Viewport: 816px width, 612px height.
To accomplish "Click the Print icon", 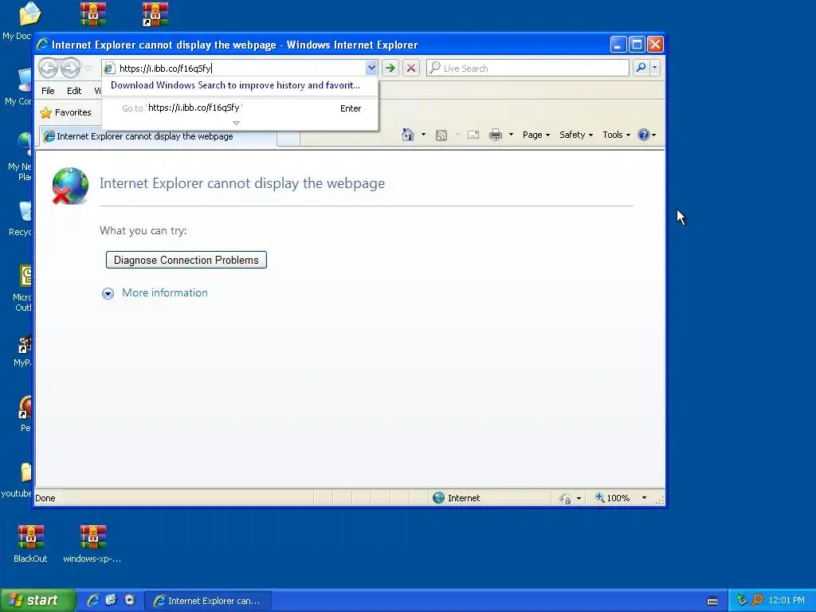I will pos(496,135).
